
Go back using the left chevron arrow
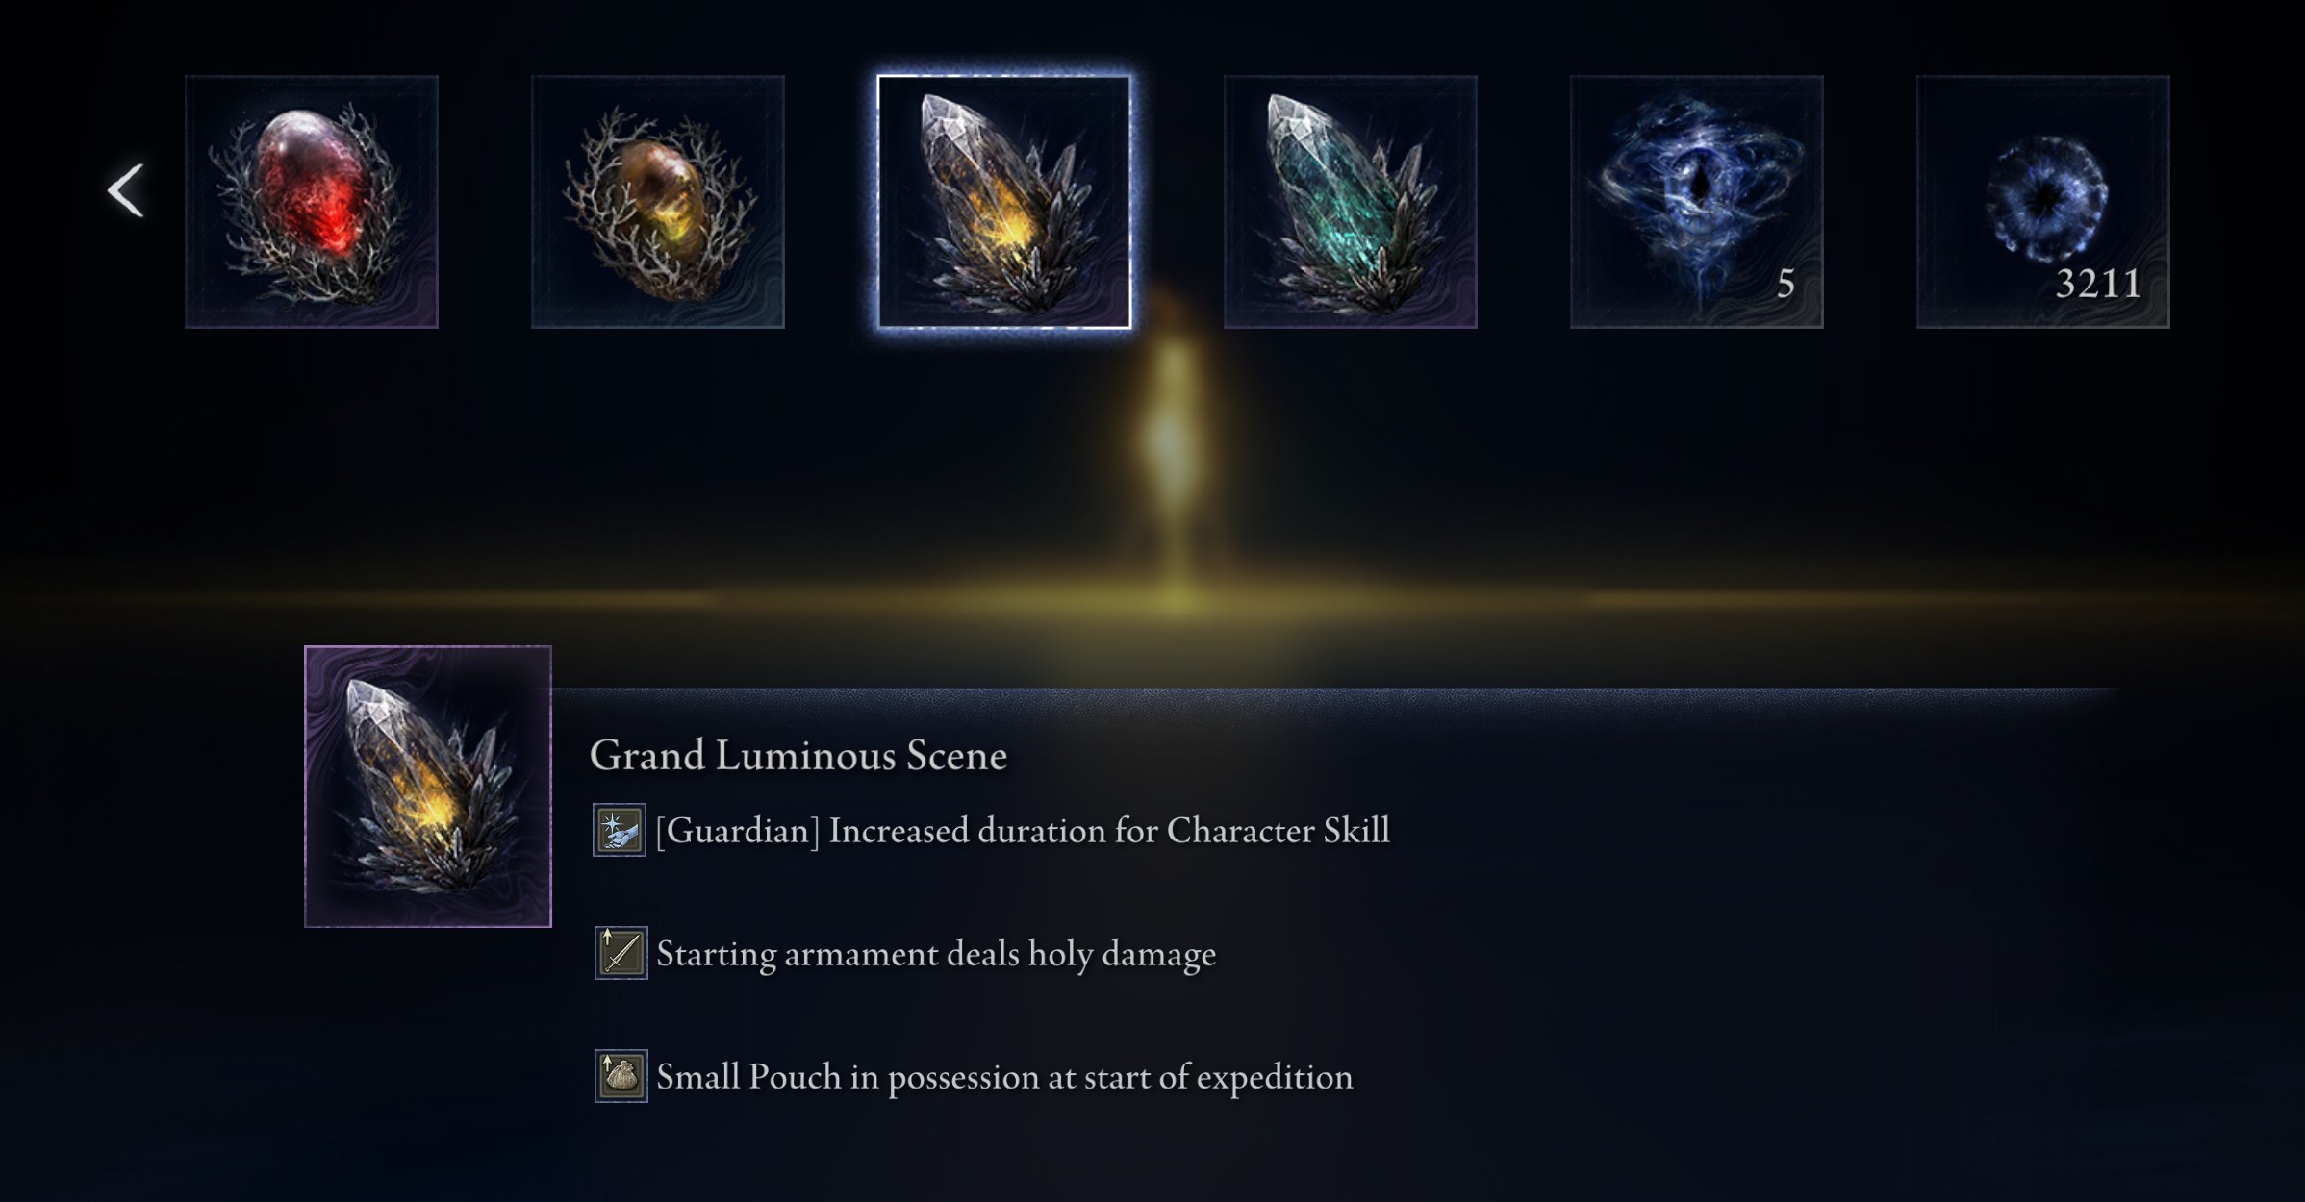[x=126, y=190]
